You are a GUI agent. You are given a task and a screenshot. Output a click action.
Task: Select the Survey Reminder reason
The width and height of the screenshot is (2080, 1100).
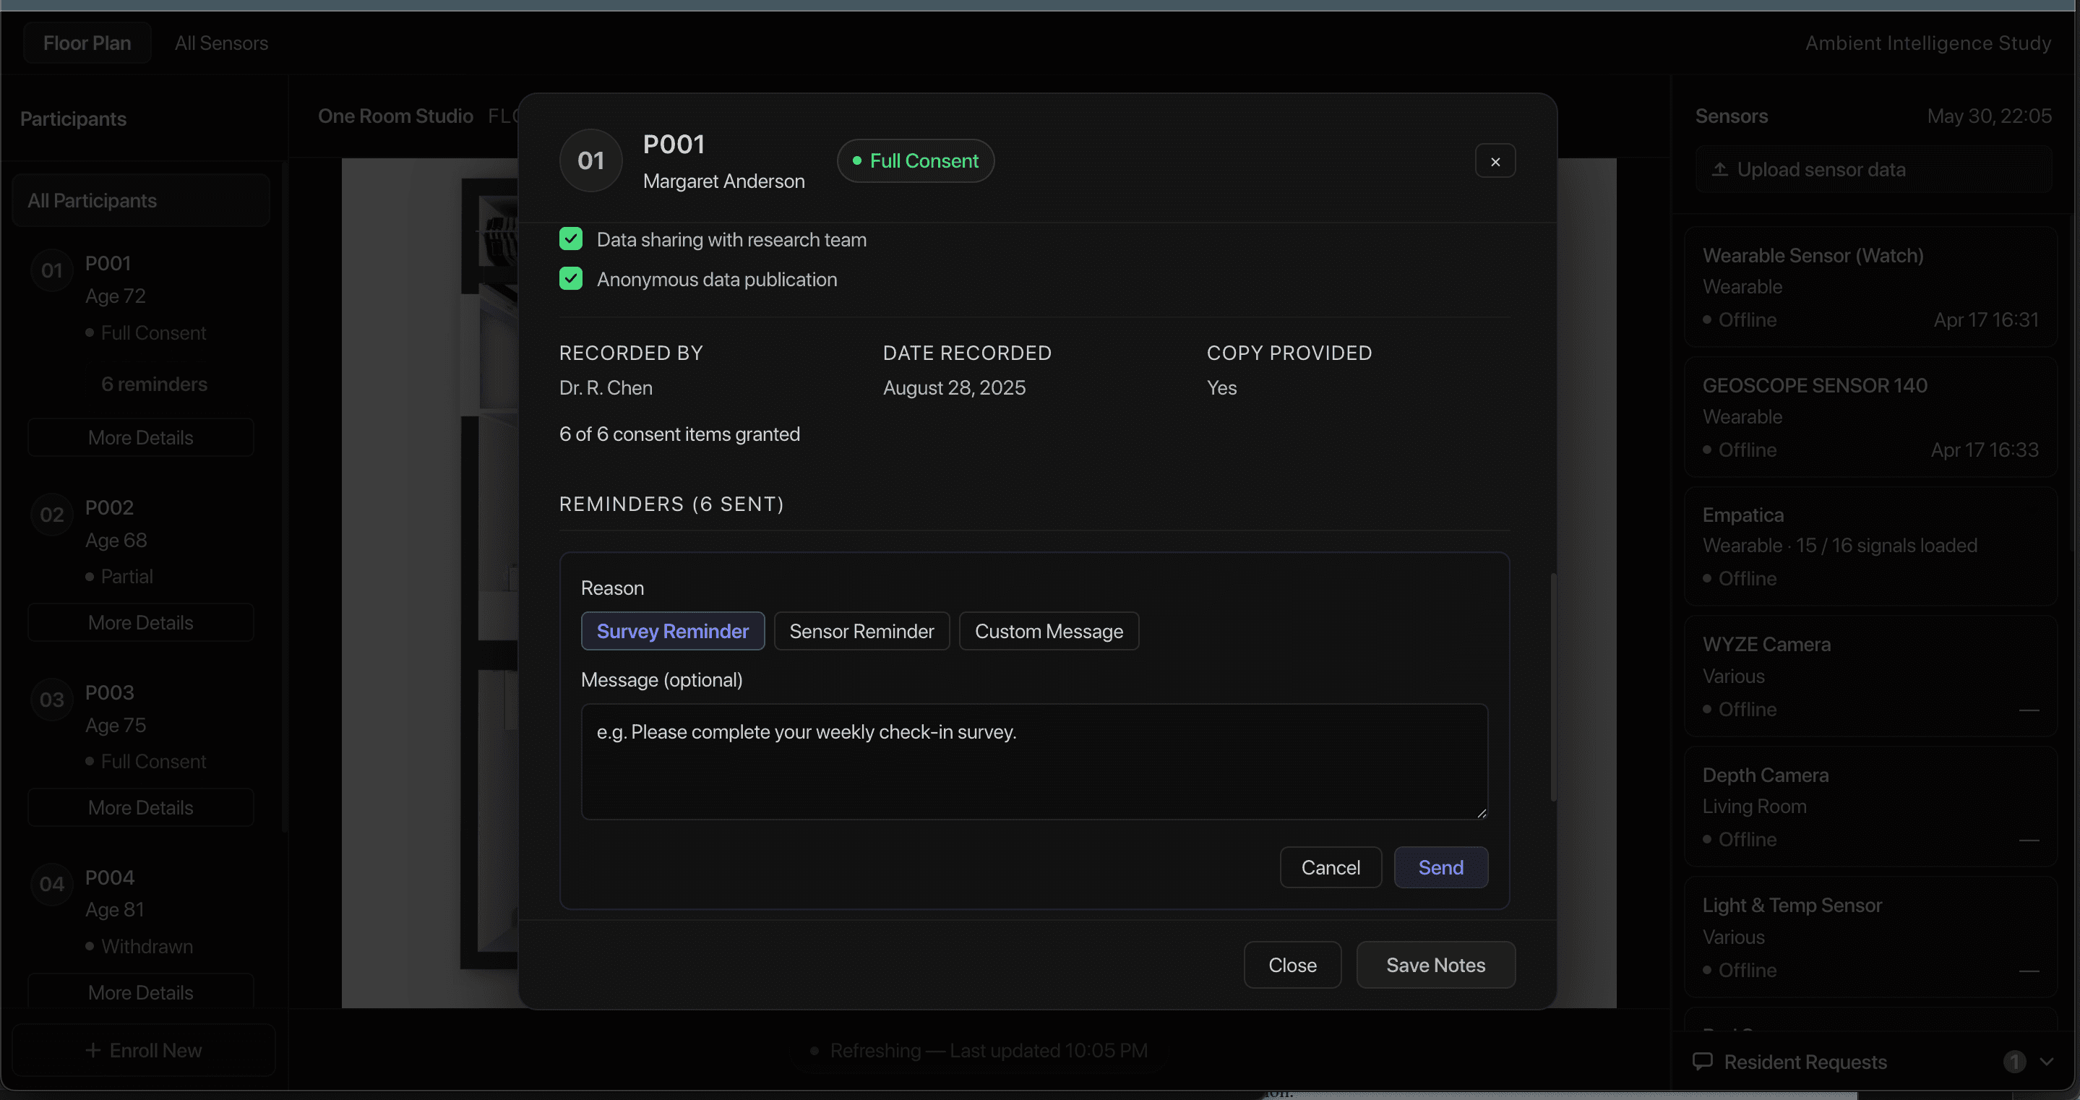point(672,631)
